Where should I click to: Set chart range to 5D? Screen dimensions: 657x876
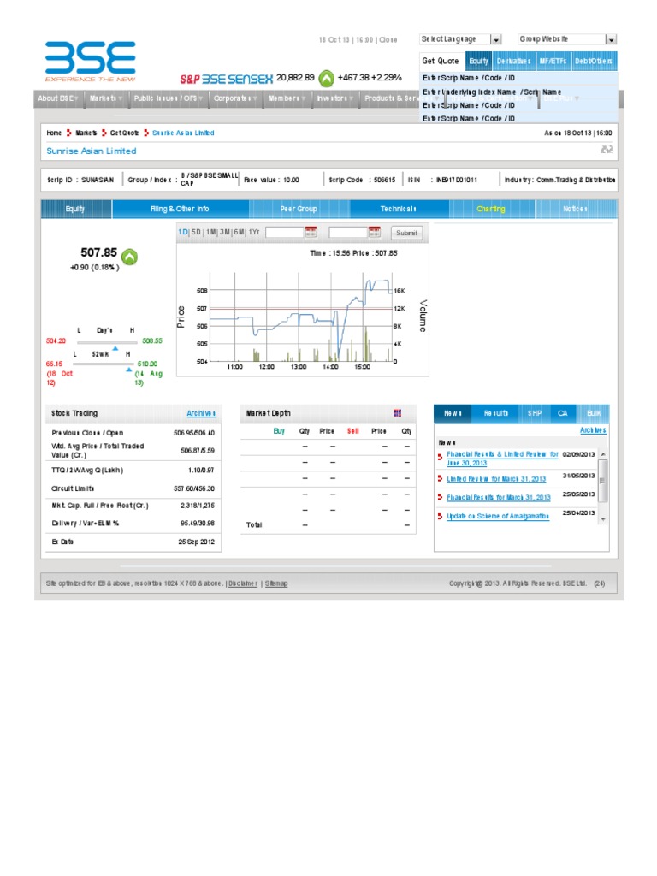point(196,232)
